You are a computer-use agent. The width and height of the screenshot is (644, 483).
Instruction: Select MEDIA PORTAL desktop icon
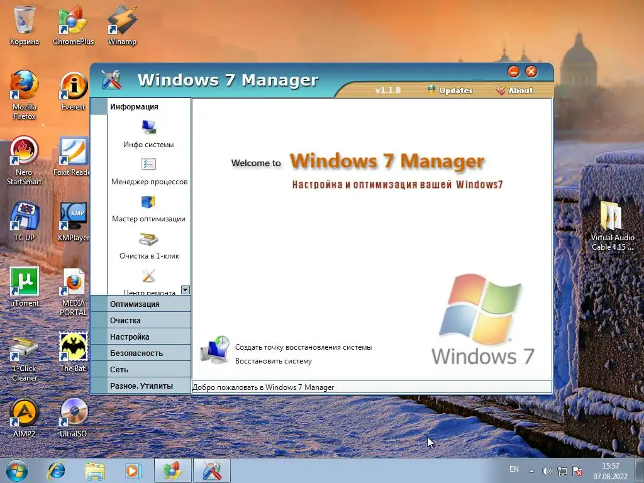click(74, 292)
